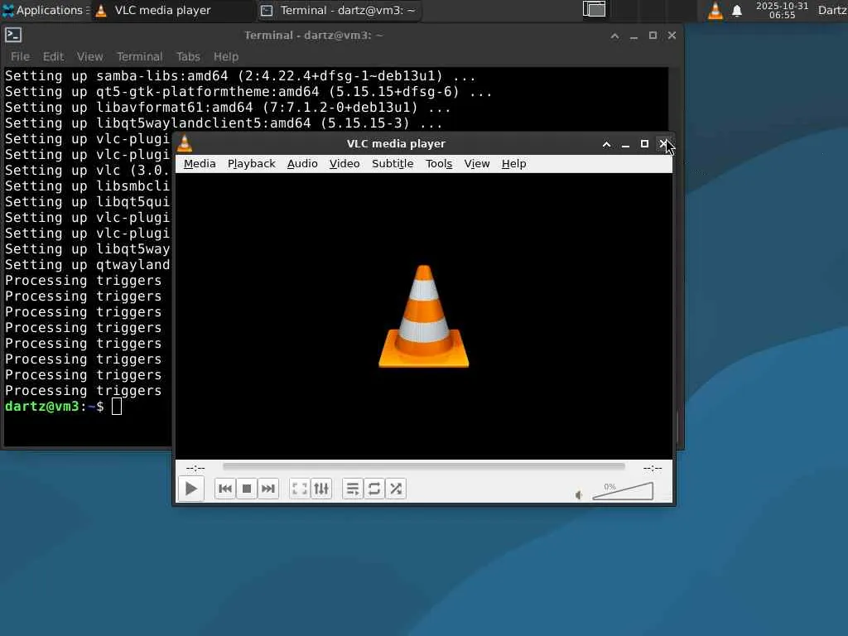Image resolution: width=848 pixels, height=636 pixels.
Task: Open notifications bell icon
Action: coord(736,11)
